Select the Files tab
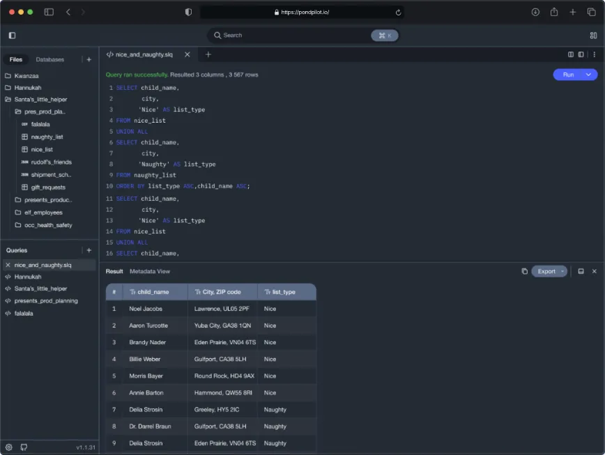Image resolution: width=605 pixels, height=455 pixels. [16, 59]
